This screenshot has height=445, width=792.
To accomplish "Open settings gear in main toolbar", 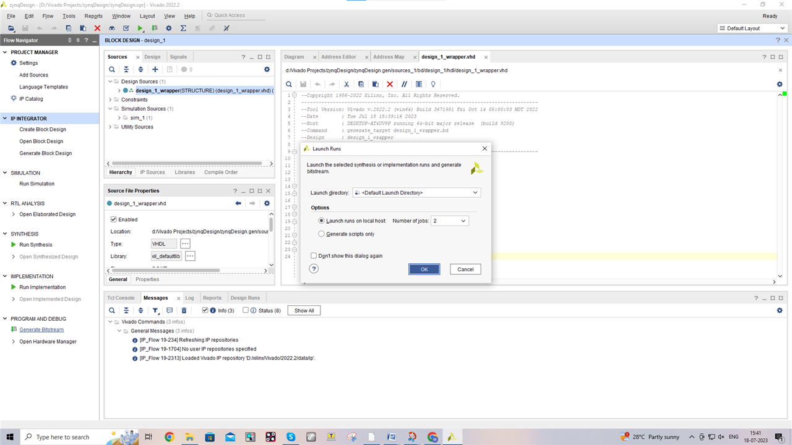I will pyautogui.click(x=169, y=28).
